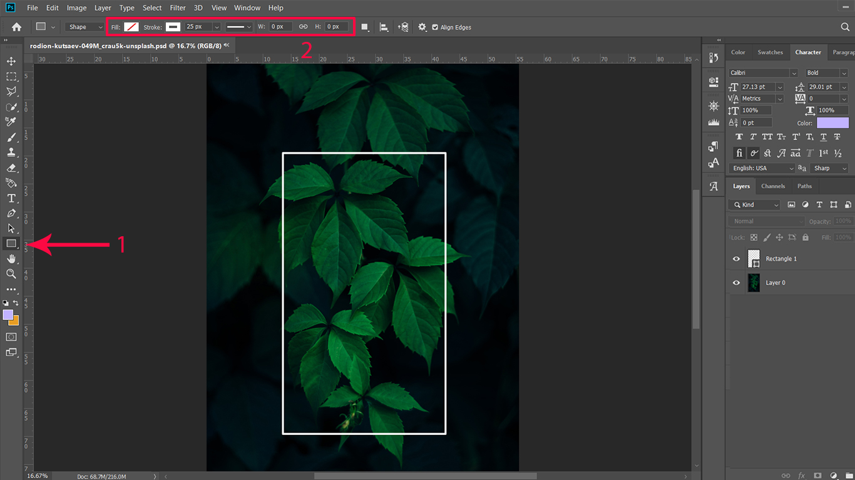Open the stroke width dropdown

pos(217,27)
